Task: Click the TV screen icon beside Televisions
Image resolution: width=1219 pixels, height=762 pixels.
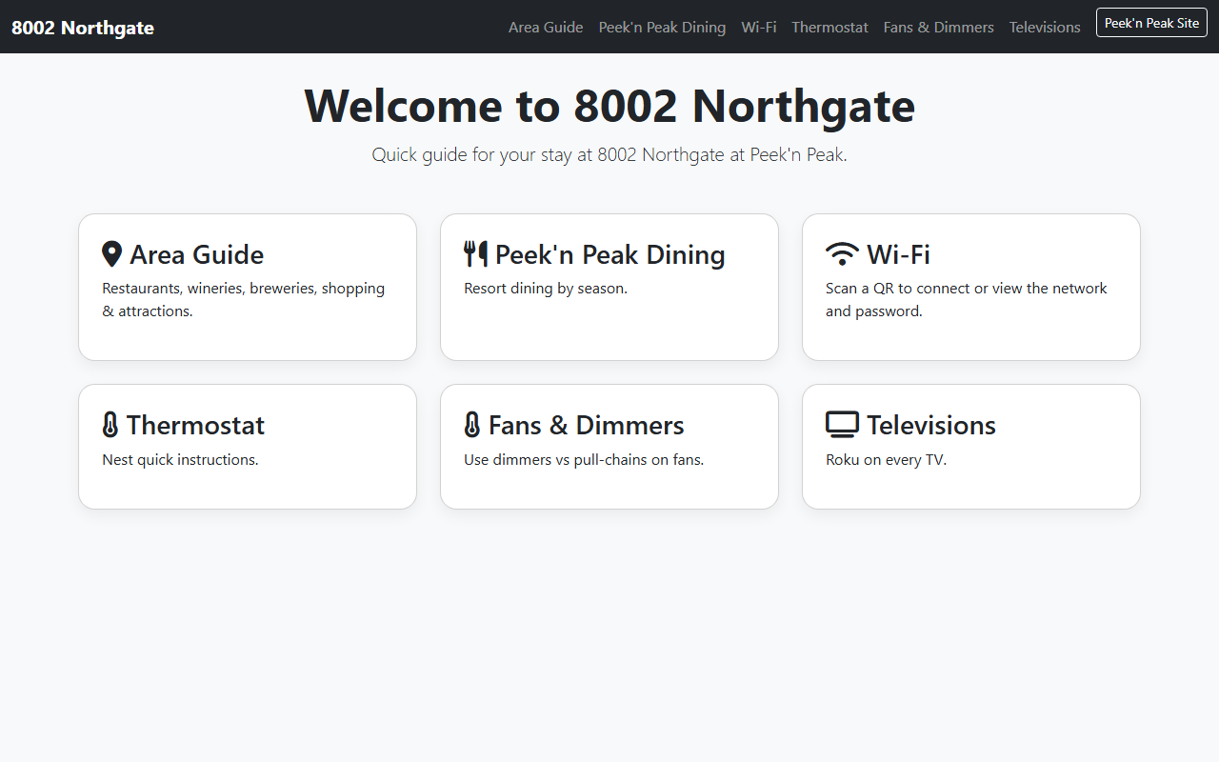Action: pyautogui.click(x=842, y=425)
